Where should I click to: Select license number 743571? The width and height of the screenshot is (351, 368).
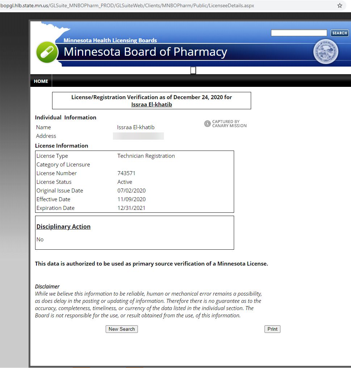[x=126, y=173]
